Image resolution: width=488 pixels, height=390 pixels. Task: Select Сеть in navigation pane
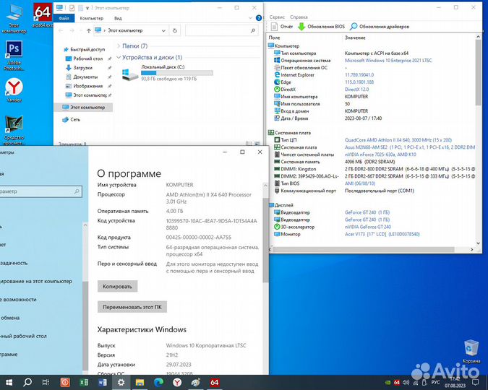point(72,119)
